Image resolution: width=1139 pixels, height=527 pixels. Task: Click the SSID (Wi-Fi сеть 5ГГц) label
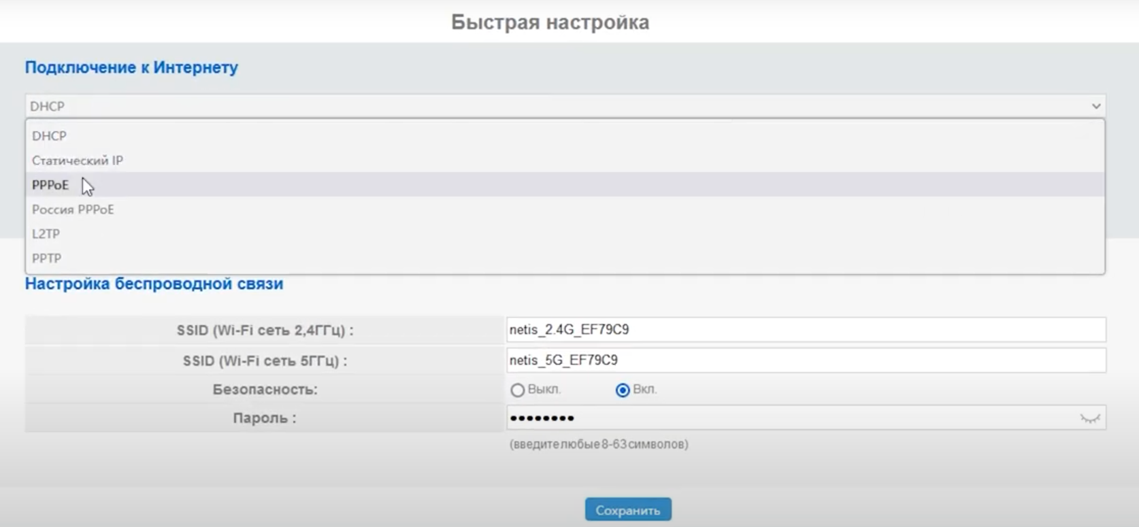click(265, 361)
